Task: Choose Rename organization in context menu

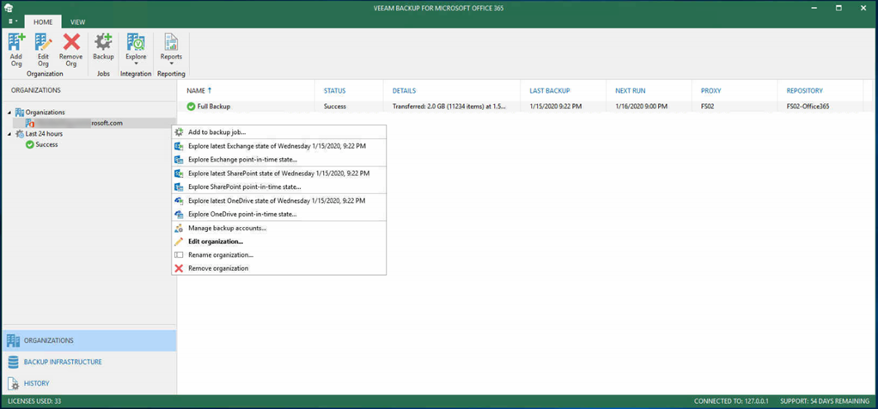Action: coord(279,255)
